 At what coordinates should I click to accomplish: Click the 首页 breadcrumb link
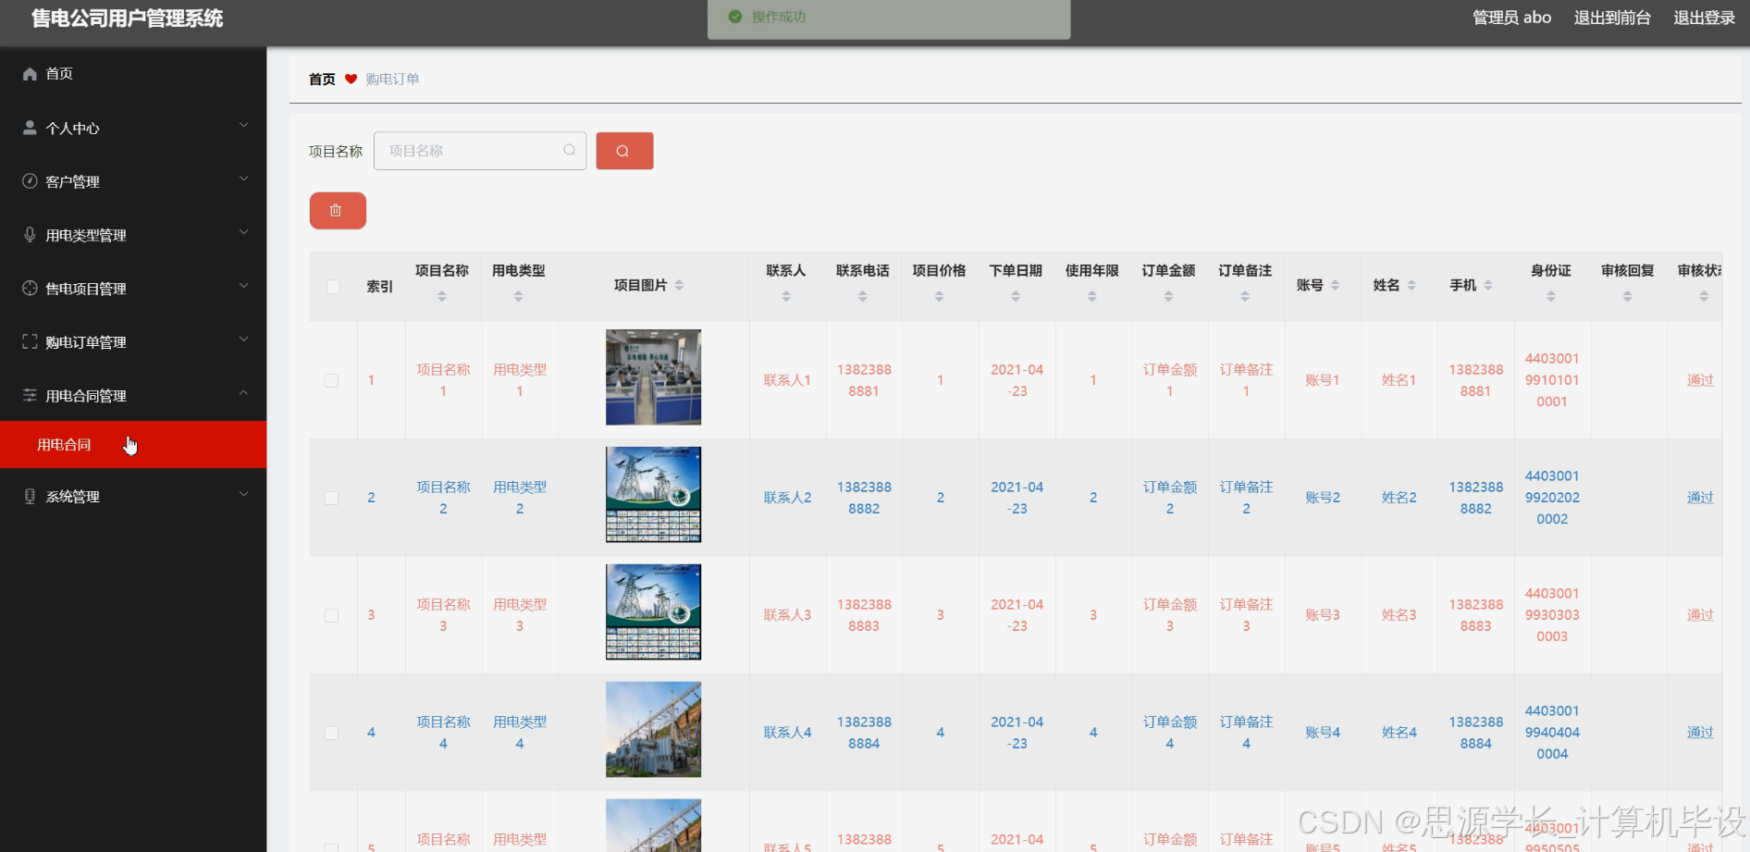click(322, 80)
